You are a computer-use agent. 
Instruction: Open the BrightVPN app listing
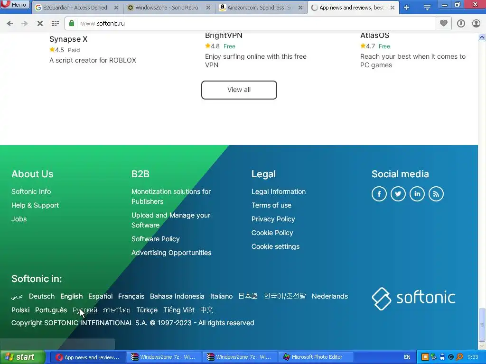point(224,36)
